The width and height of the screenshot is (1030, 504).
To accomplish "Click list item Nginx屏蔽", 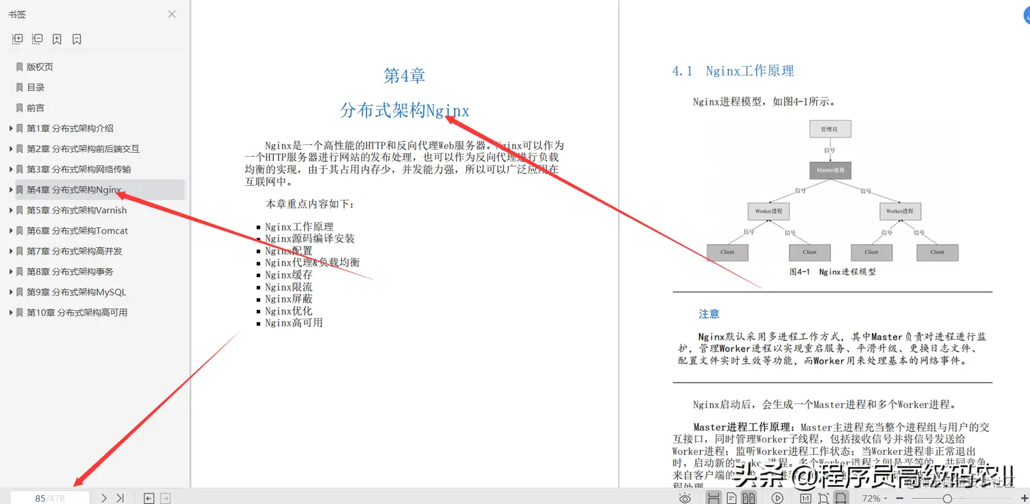I will [289, 298].
